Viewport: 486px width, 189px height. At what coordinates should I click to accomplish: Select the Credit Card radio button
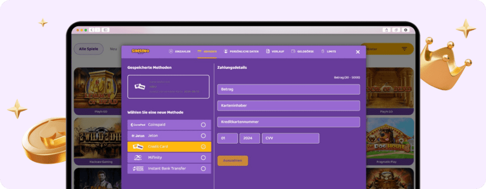203,147
